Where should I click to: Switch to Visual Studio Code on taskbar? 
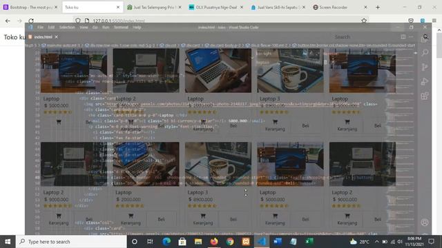coord(262,242)
